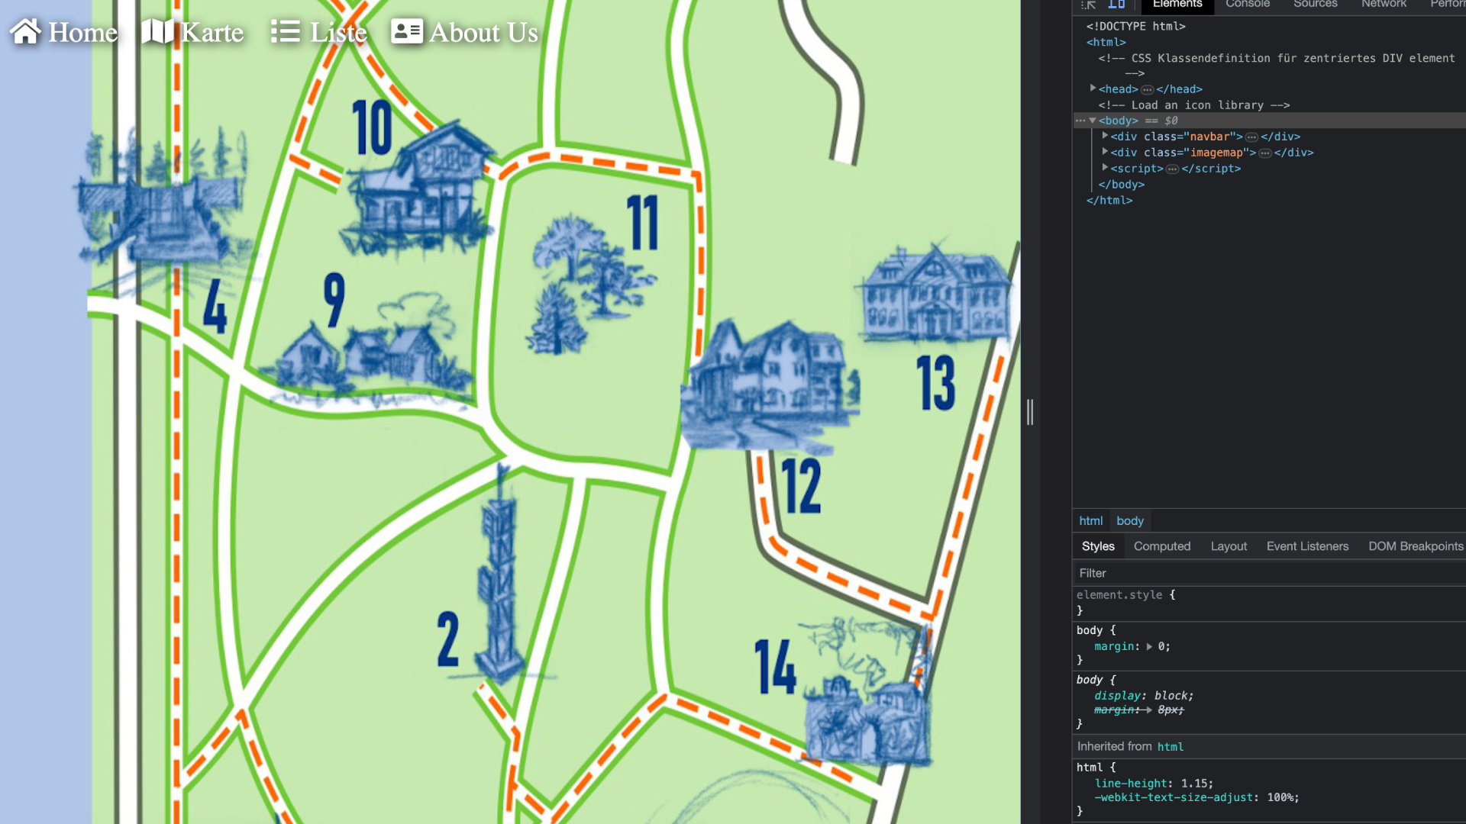The width and height of the screenshot is (1466, 824).
Task: Switch to the Elements tab
Action: (1177, 5)
